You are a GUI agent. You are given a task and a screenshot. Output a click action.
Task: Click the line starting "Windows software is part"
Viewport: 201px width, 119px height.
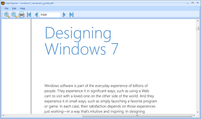[96, 86]
